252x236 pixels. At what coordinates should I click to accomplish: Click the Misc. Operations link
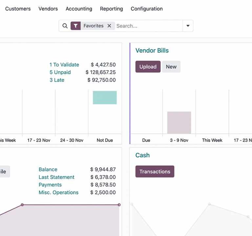pos(58,192)
